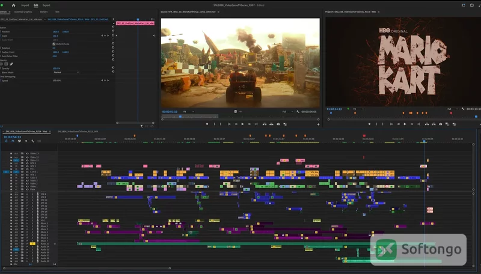This screenshot has width=481, height=274.
Task: Open the Program monitor Fit zoom dropdown
Action: (358, 109)
